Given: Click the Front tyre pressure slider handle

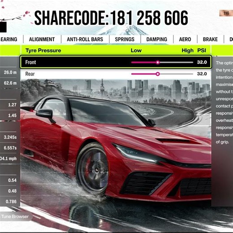Looking at the screenshot, I should (x=158, y=62).
